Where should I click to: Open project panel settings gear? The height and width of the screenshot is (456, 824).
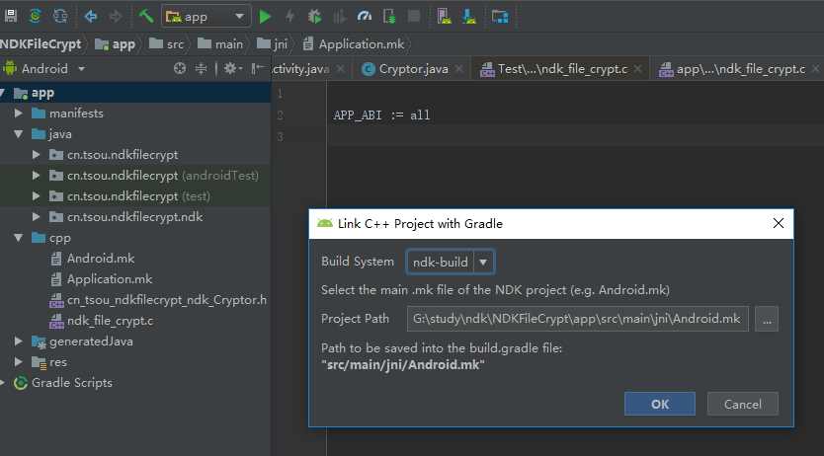pos(233,68)
